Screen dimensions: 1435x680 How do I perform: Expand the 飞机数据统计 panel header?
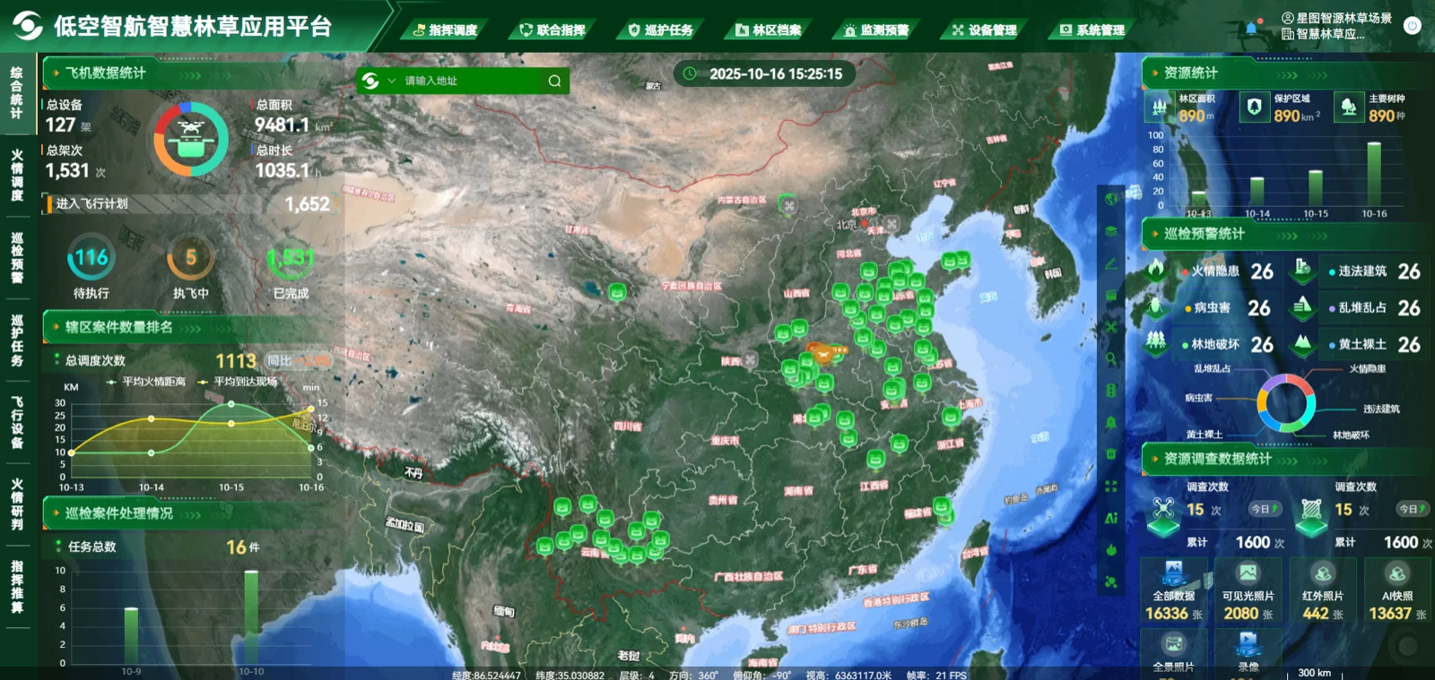tap(105, 73)
